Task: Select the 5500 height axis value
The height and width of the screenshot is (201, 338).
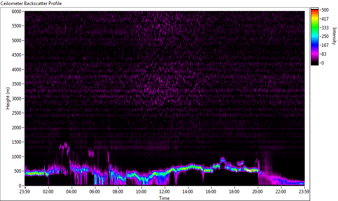Action: pos(16,26)
